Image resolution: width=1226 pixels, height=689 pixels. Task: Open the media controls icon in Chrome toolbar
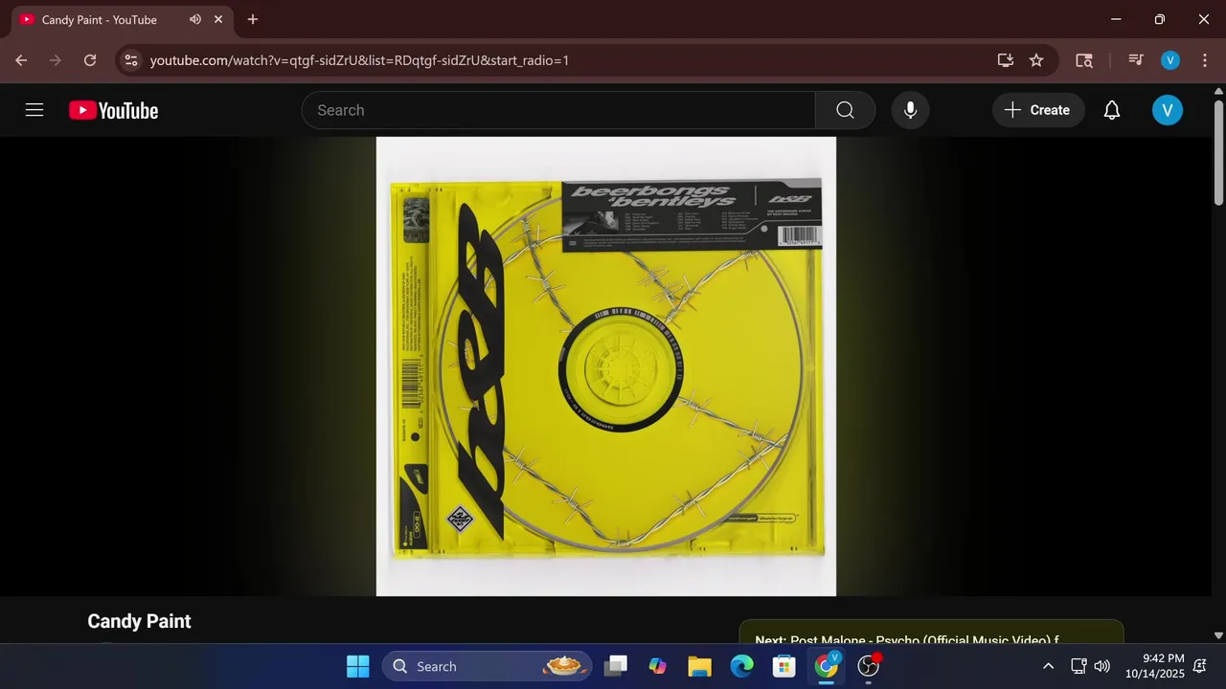coord(1136,60)
